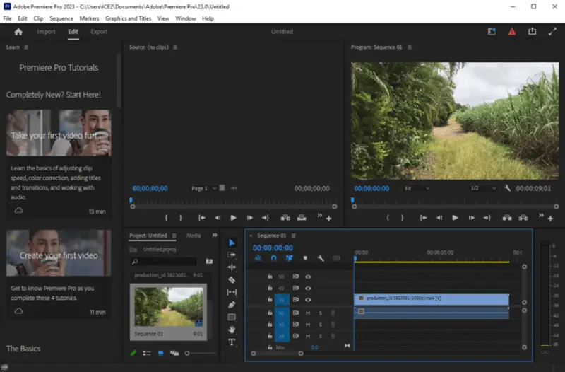Click New Bin folder icon in Project

click(x=209, y=261)
